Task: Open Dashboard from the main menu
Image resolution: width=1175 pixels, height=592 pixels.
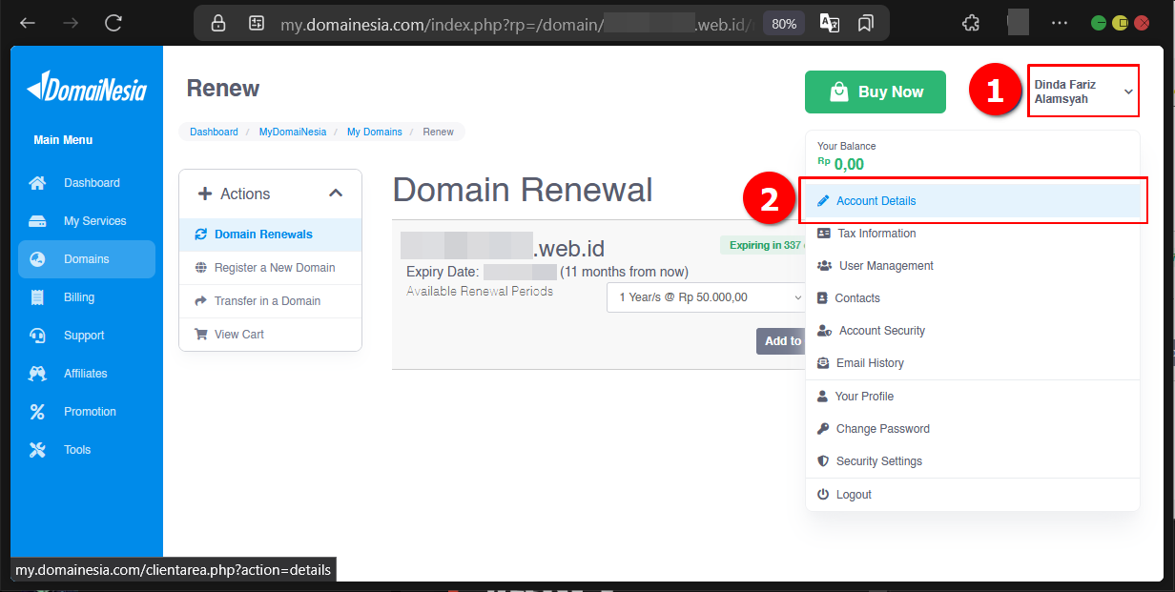Action: [x=87, y=183]
